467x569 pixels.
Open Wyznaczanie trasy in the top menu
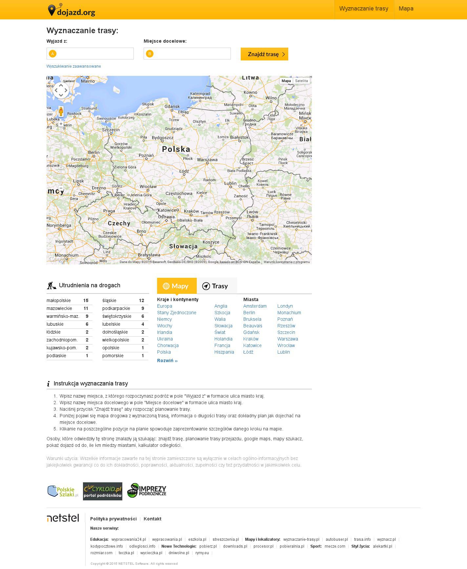pos(363,9)
